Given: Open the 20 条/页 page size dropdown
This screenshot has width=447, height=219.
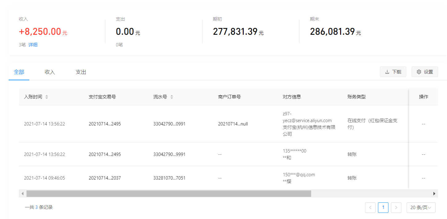Looking at the screenshot, I should coord(421,207).
